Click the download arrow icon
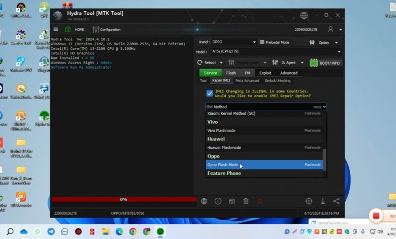The height and width of the screenshot is (239, 396). (322, 201)
